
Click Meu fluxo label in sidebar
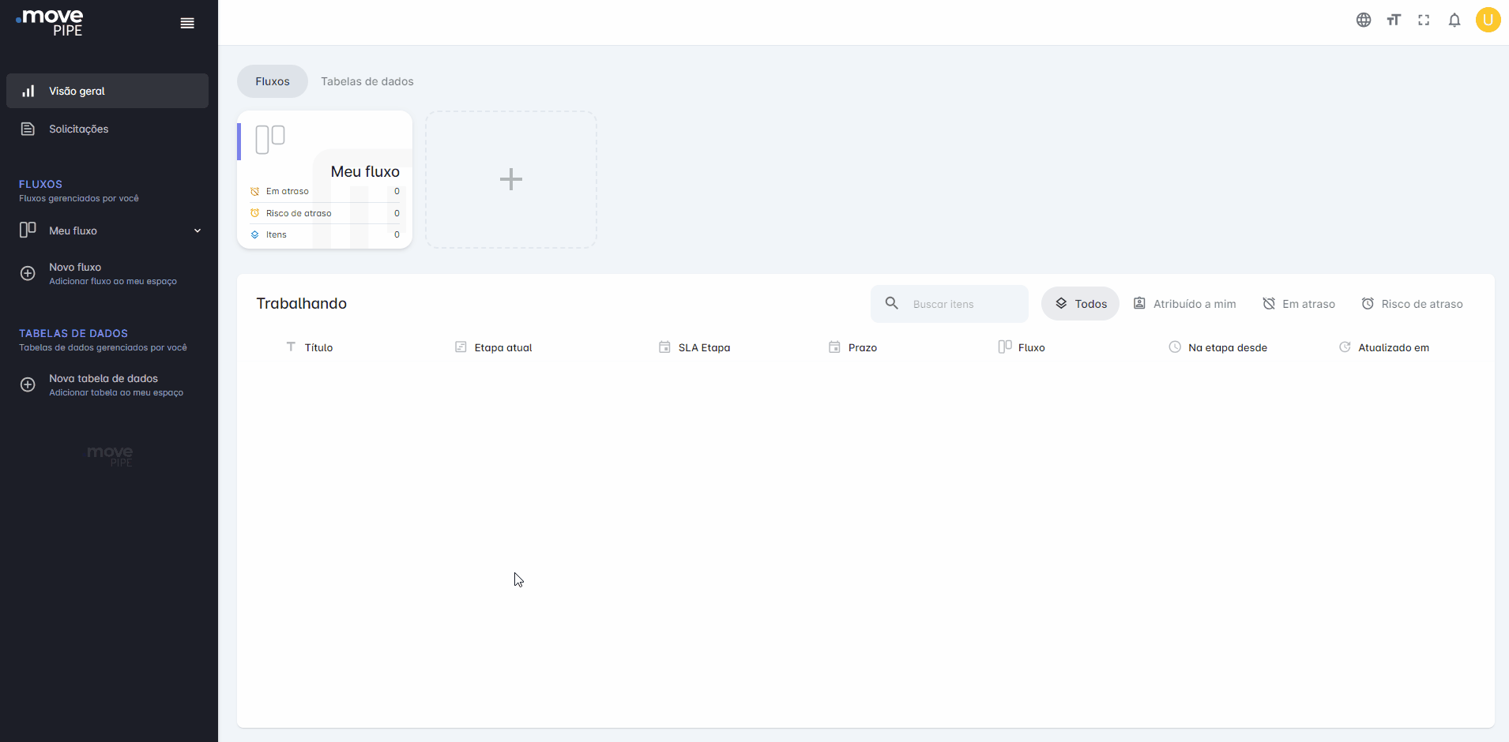coord(73,230)
